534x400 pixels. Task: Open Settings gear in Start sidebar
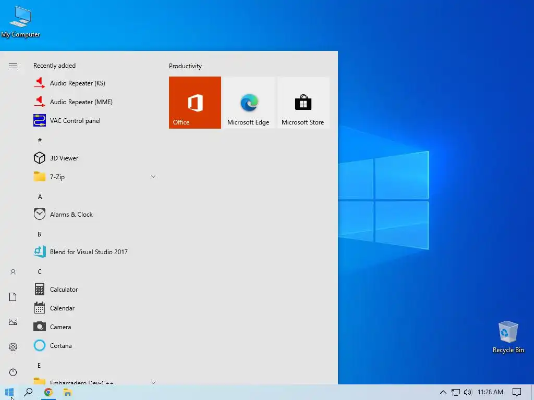coord(13,346)
